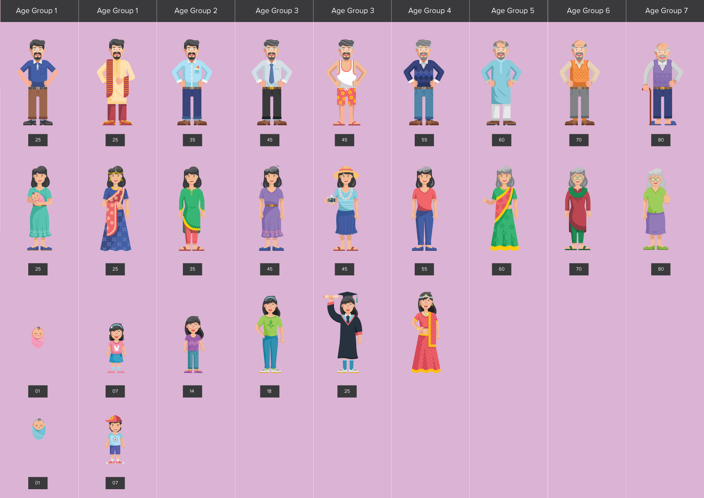Select the baby in the blue swaddle

click(38, 429)
